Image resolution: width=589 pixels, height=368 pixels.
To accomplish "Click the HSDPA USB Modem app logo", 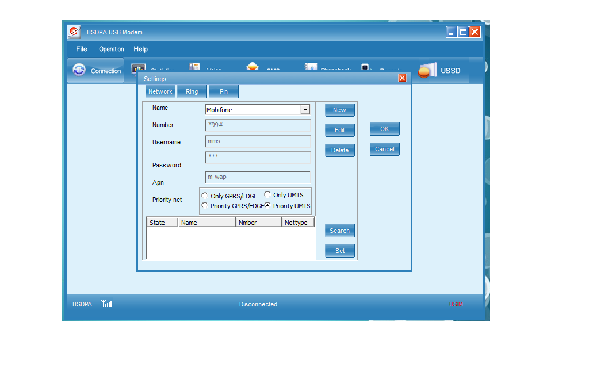I will (x=74, y=32).
